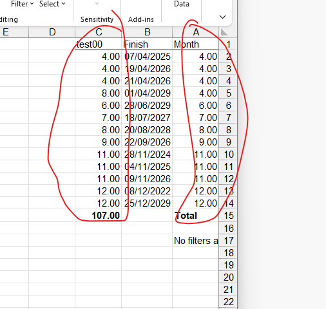This screenshot has width=326, height=309.
Task: Open the Select dropdown in the ribbon
Action: 52,4
